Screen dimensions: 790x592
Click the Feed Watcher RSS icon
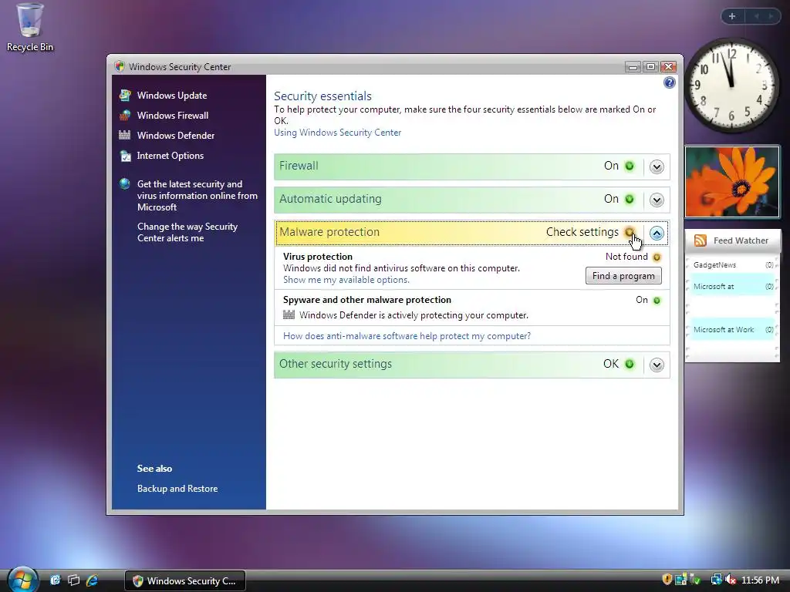(x=701, y=240)
